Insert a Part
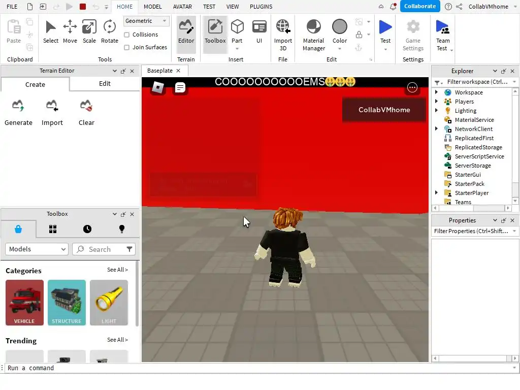This screenshot has height=390, width=520. tap(237, 32)
